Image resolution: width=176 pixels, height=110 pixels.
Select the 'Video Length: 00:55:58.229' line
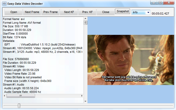22,70
